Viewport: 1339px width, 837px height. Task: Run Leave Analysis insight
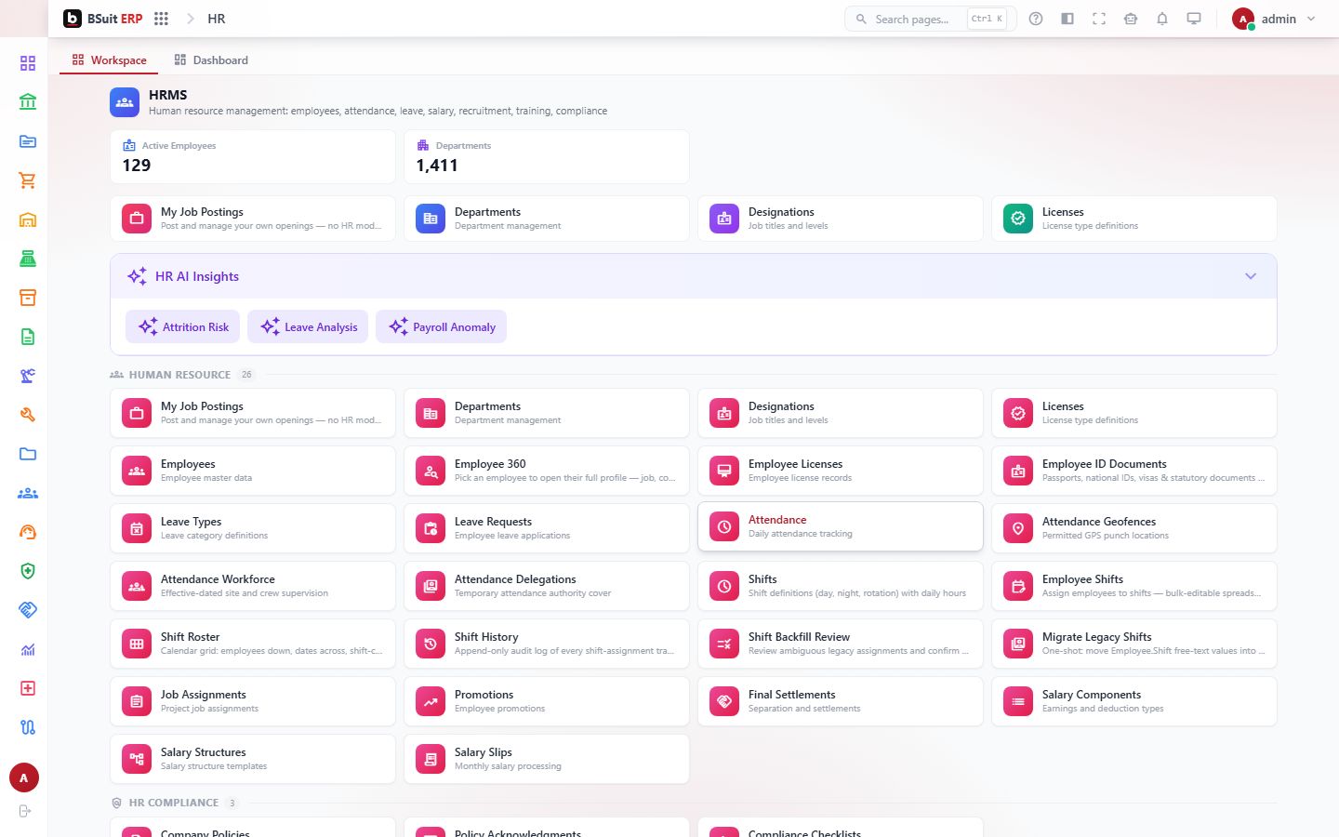point(308,326)
